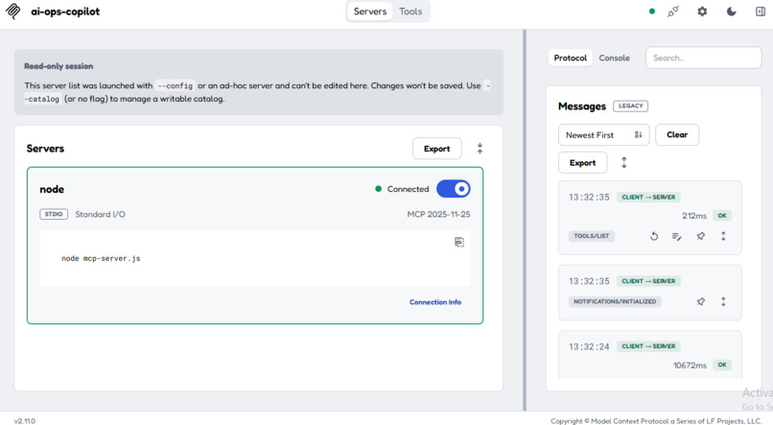Click the 'Read-only session' notice heading
Screen dimensions: 773x425
point(59,66)
